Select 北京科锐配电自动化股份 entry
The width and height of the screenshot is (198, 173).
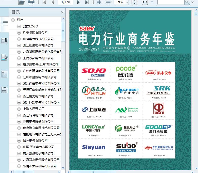(42, 52)
